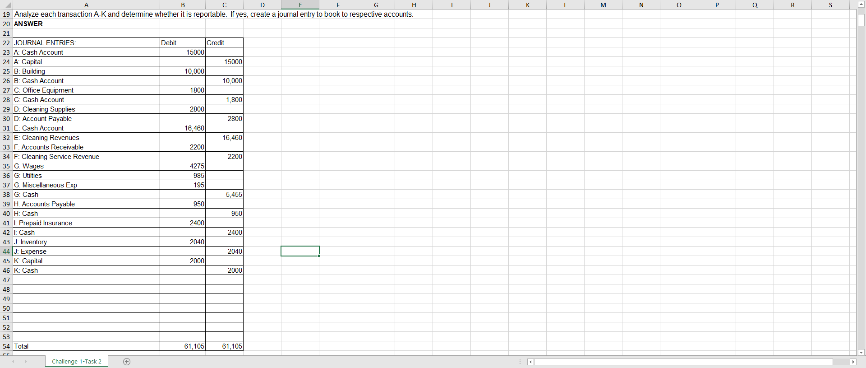Select cell 'J: Inventory'

86,242
